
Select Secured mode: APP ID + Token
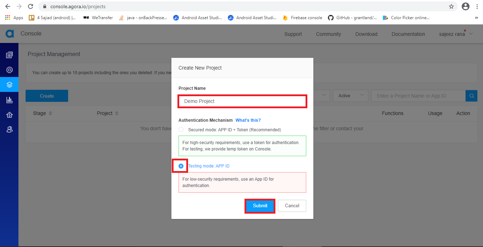tap(181, 130)
